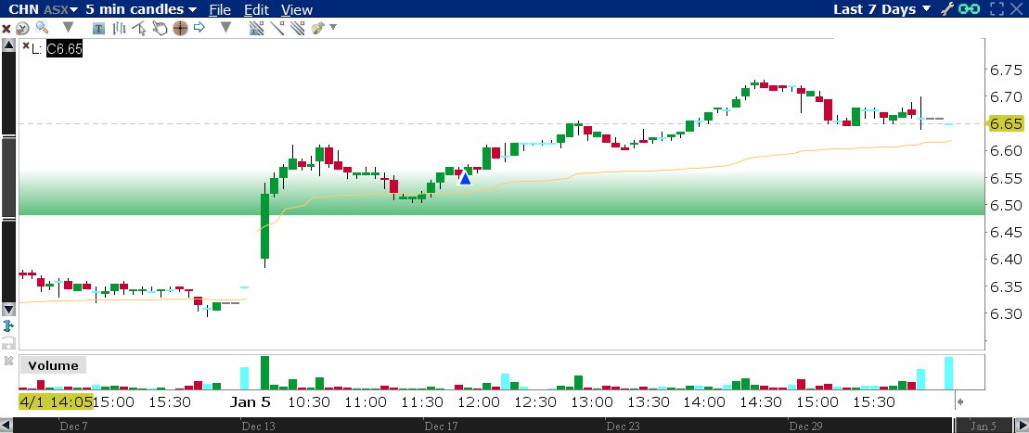
Task: Click the 6.75 price axis label
Action: tap(1004, 70)
